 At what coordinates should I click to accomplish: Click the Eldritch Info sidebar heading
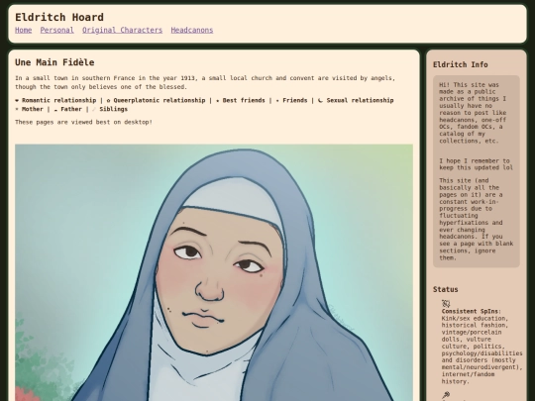(461, 64)
